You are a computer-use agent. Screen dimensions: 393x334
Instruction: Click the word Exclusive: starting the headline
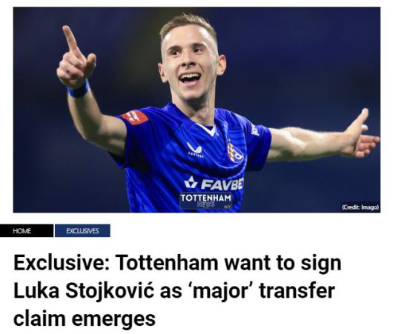[x=62, y=263]
